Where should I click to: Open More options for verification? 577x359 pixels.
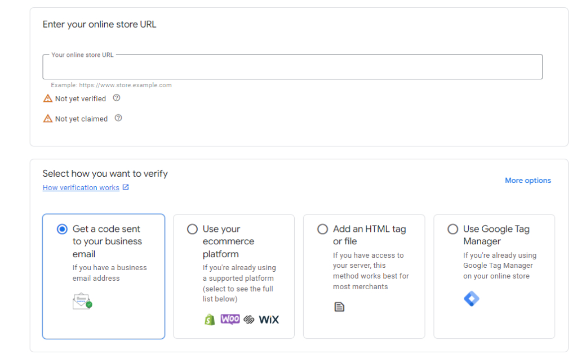pos(527,180)
